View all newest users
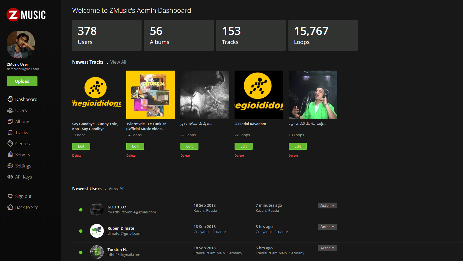The image size is (463, 261). pos(116,188)
